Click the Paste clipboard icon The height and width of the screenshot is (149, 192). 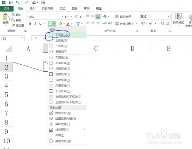pos(6,17)
